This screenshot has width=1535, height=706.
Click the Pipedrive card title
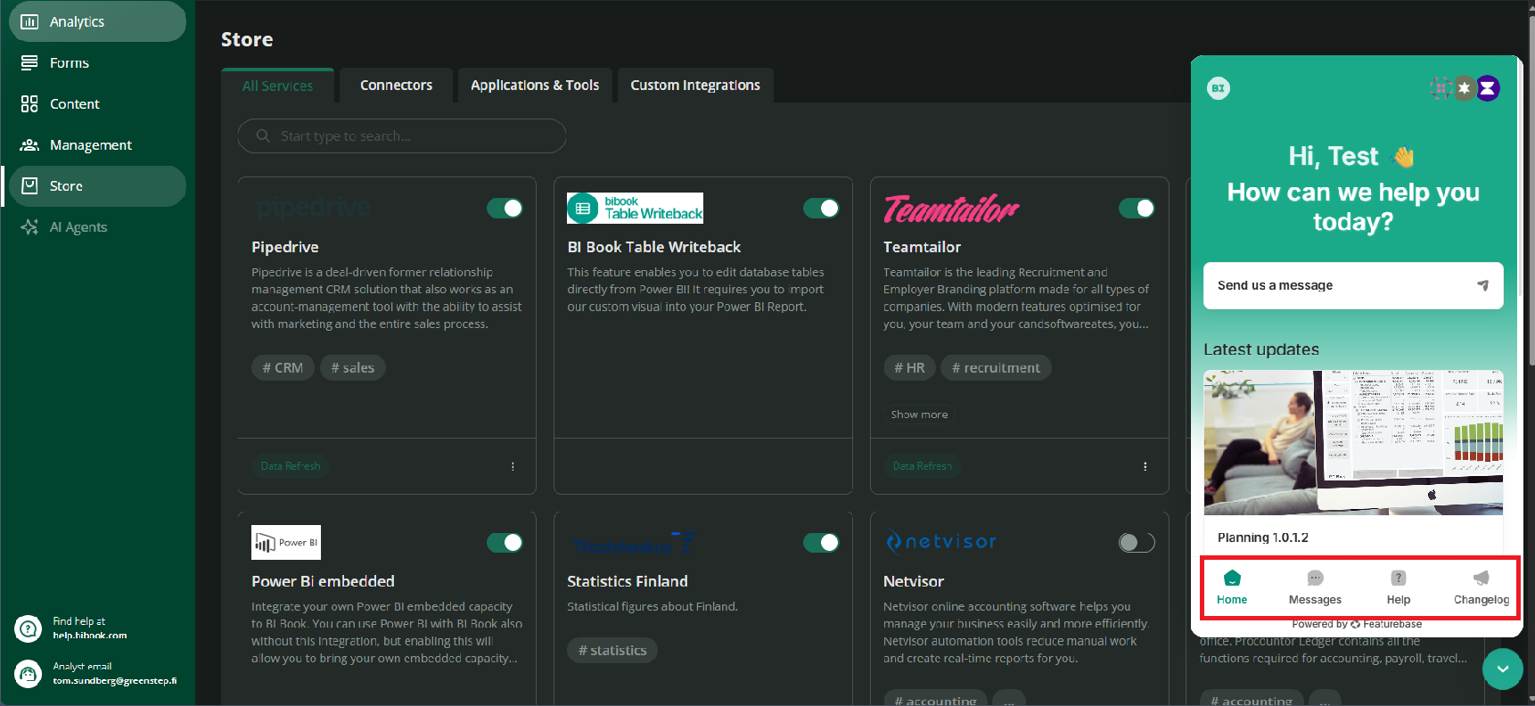[285, 247]
